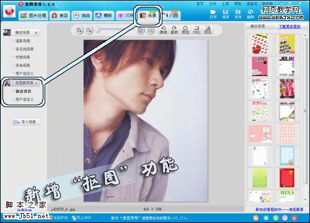
Task: Click the blue round status bar icon
Action: [x=266, y=217]
